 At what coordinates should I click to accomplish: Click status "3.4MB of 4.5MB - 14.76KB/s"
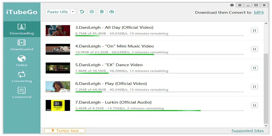[x=100, y=108]
